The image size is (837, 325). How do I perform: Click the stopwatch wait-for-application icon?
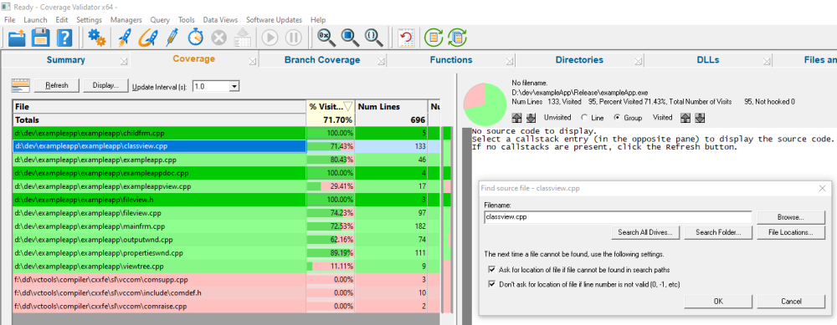pyautogui.click(x=196, y=38)
